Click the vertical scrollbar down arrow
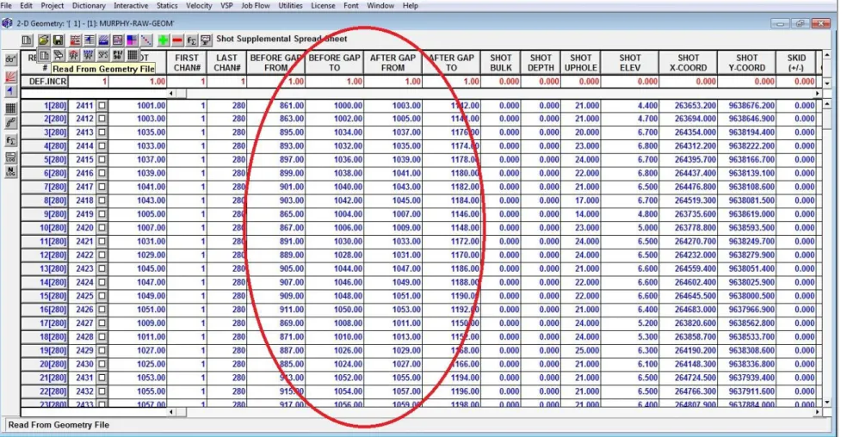This screenshot has width=847, height=437. [x=826, y=403]
